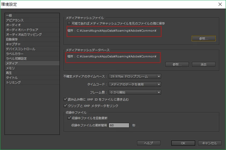
Task: Enable saving cache files next to originals
Action: 69,23
